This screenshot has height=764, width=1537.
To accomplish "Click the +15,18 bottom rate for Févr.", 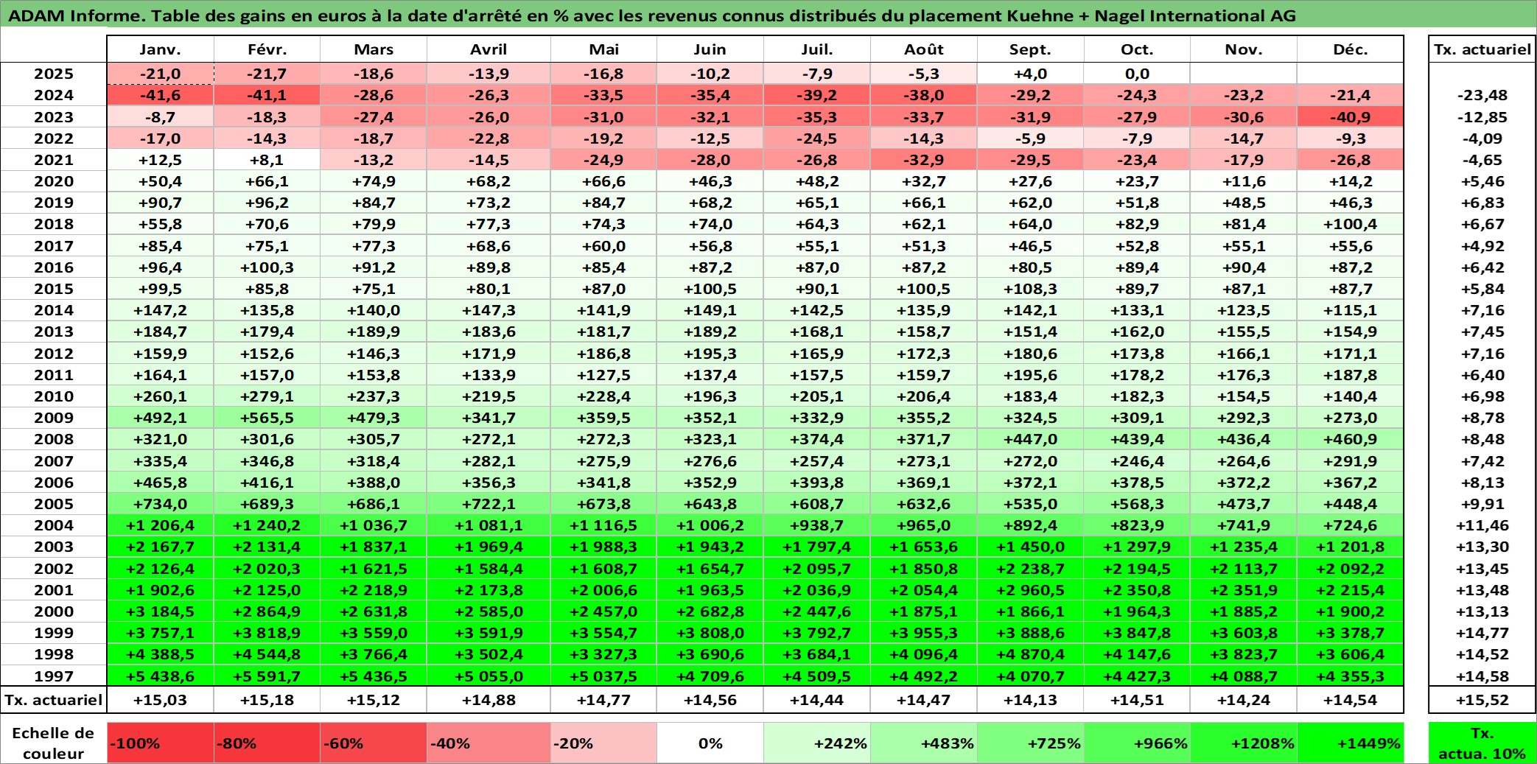I will [267, 700].
